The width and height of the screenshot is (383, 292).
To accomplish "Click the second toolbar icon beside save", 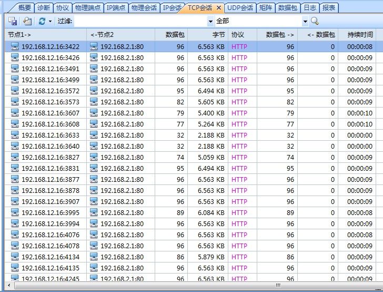I will click(27, 21).
